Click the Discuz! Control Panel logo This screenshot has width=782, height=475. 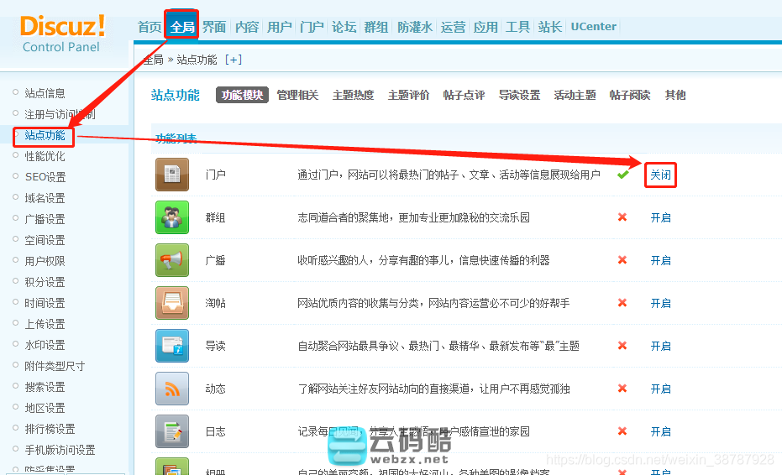click(62, 33)
